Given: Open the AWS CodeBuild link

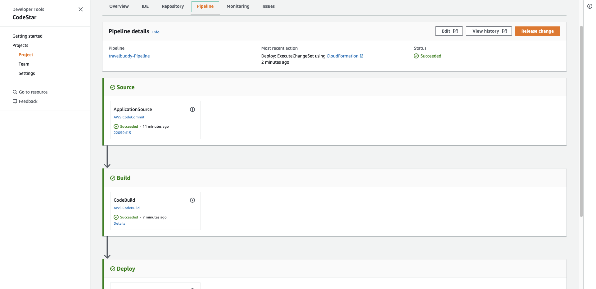Looking at the screenshot, I should [x=127, y=208].
